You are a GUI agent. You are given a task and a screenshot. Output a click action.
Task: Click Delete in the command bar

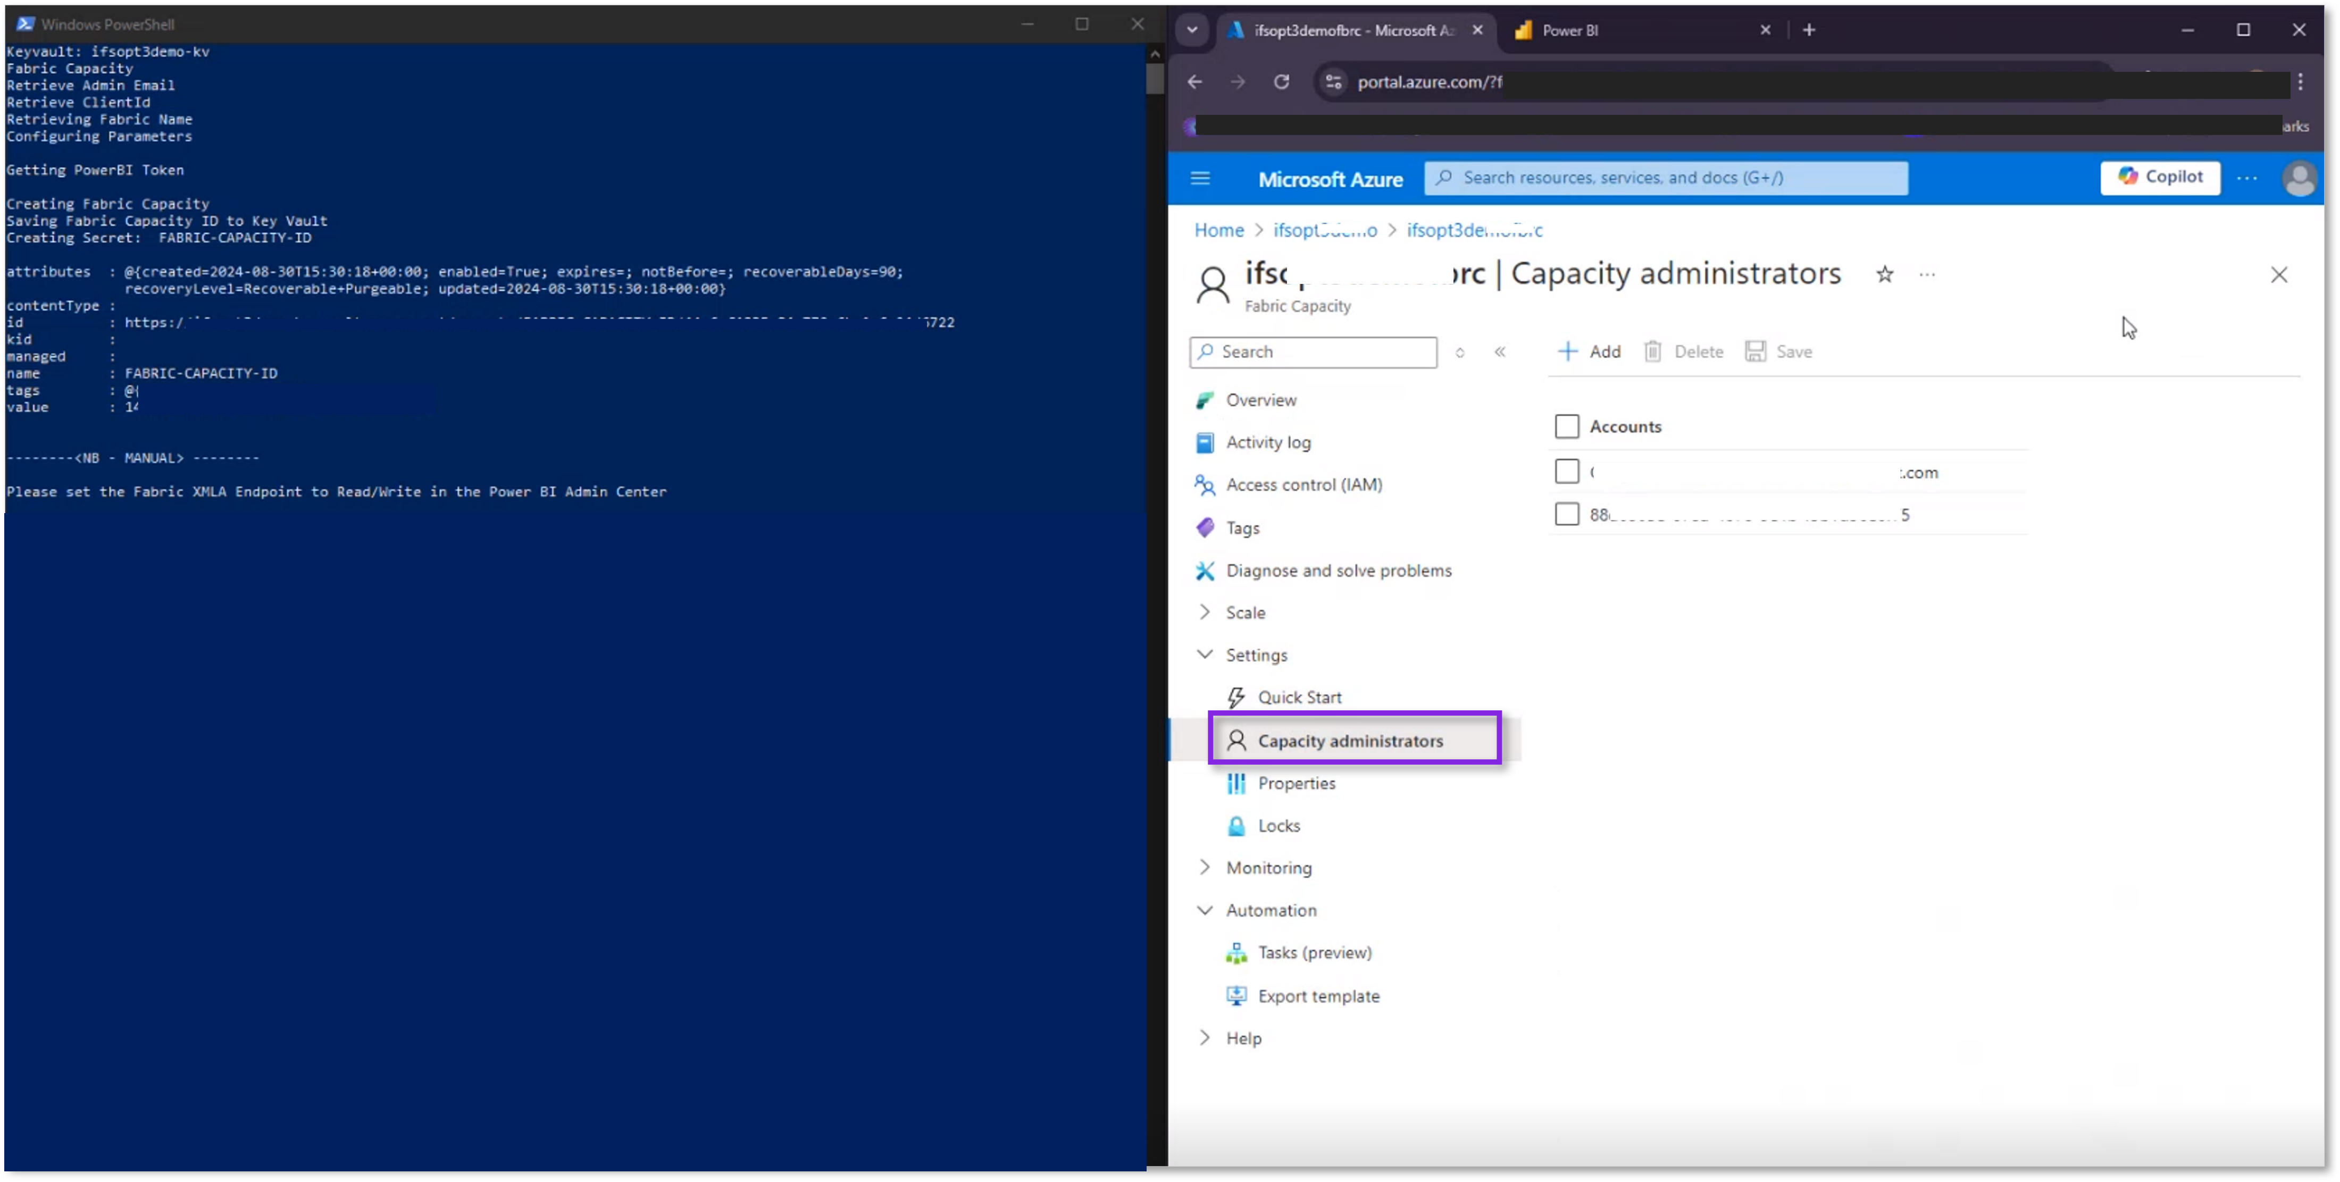point(1683,351)
